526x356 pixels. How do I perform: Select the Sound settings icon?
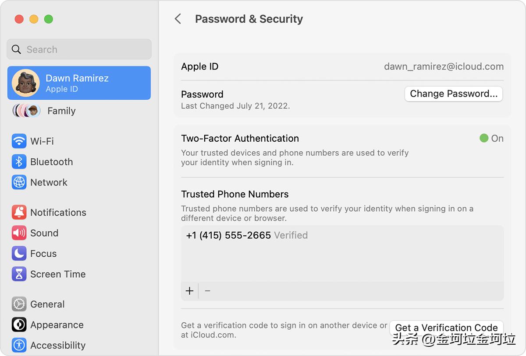coord(19,233)
